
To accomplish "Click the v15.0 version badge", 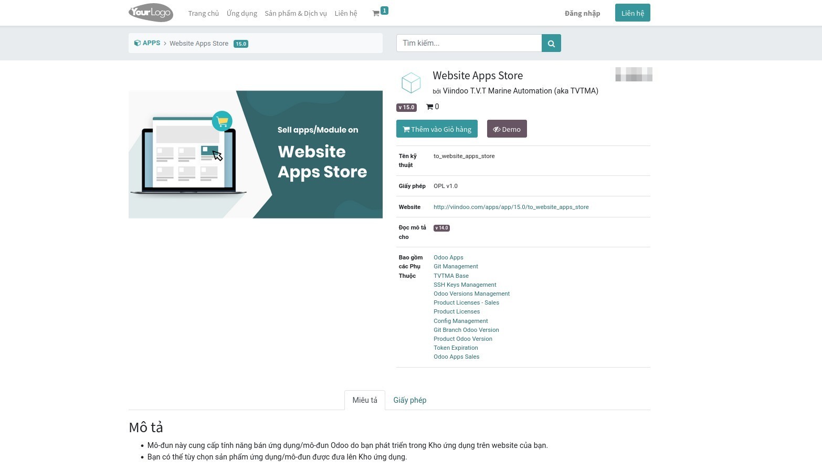I will 406,107.
